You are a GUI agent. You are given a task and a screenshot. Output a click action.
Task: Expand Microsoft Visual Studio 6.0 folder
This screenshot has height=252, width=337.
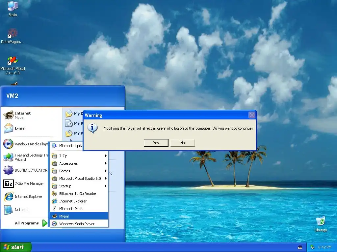coord(79,178)
